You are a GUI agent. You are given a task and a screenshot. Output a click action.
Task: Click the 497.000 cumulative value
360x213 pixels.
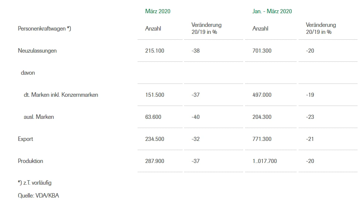tap(262, 95)
